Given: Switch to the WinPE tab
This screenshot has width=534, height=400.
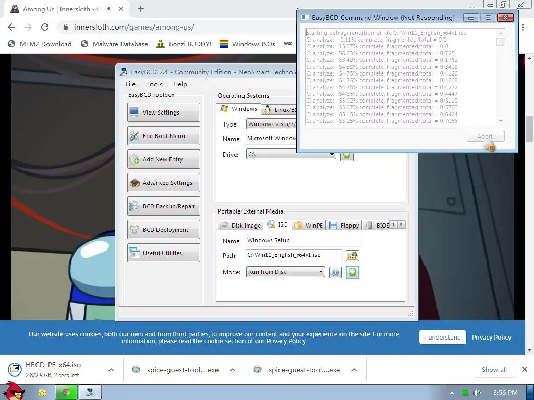Looking at the screenshot, I should [309, 226].
